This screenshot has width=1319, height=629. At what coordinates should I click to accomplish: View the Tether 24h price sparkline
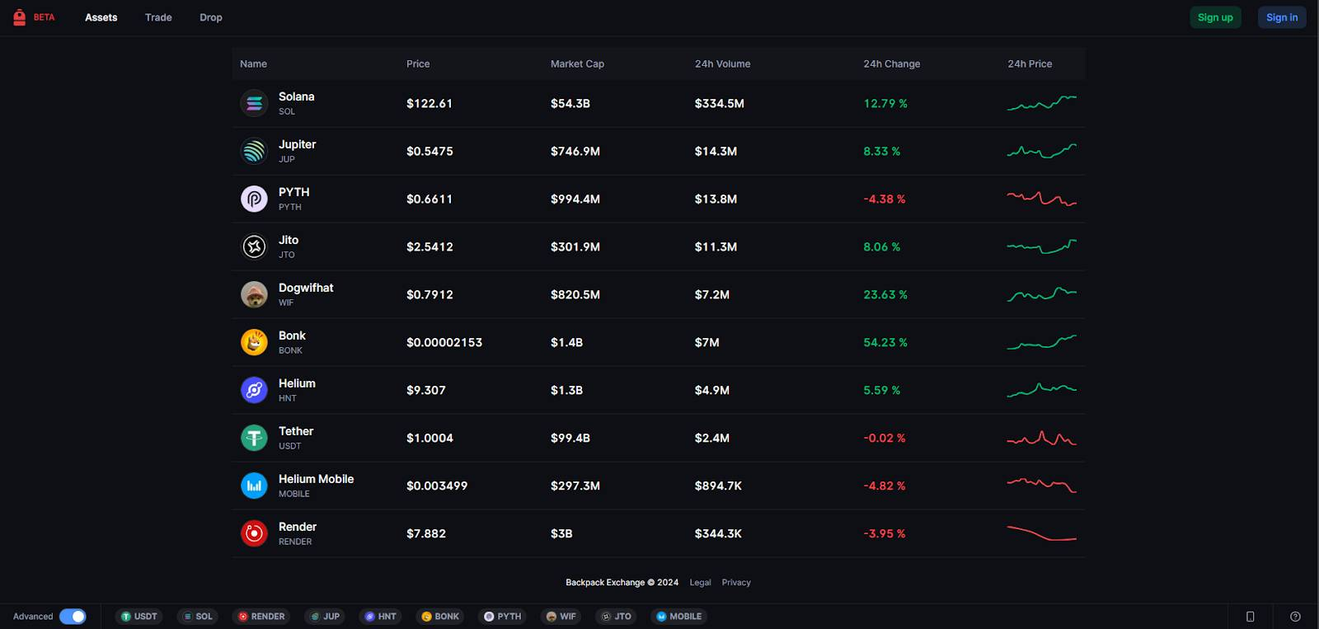point(1041,438)
